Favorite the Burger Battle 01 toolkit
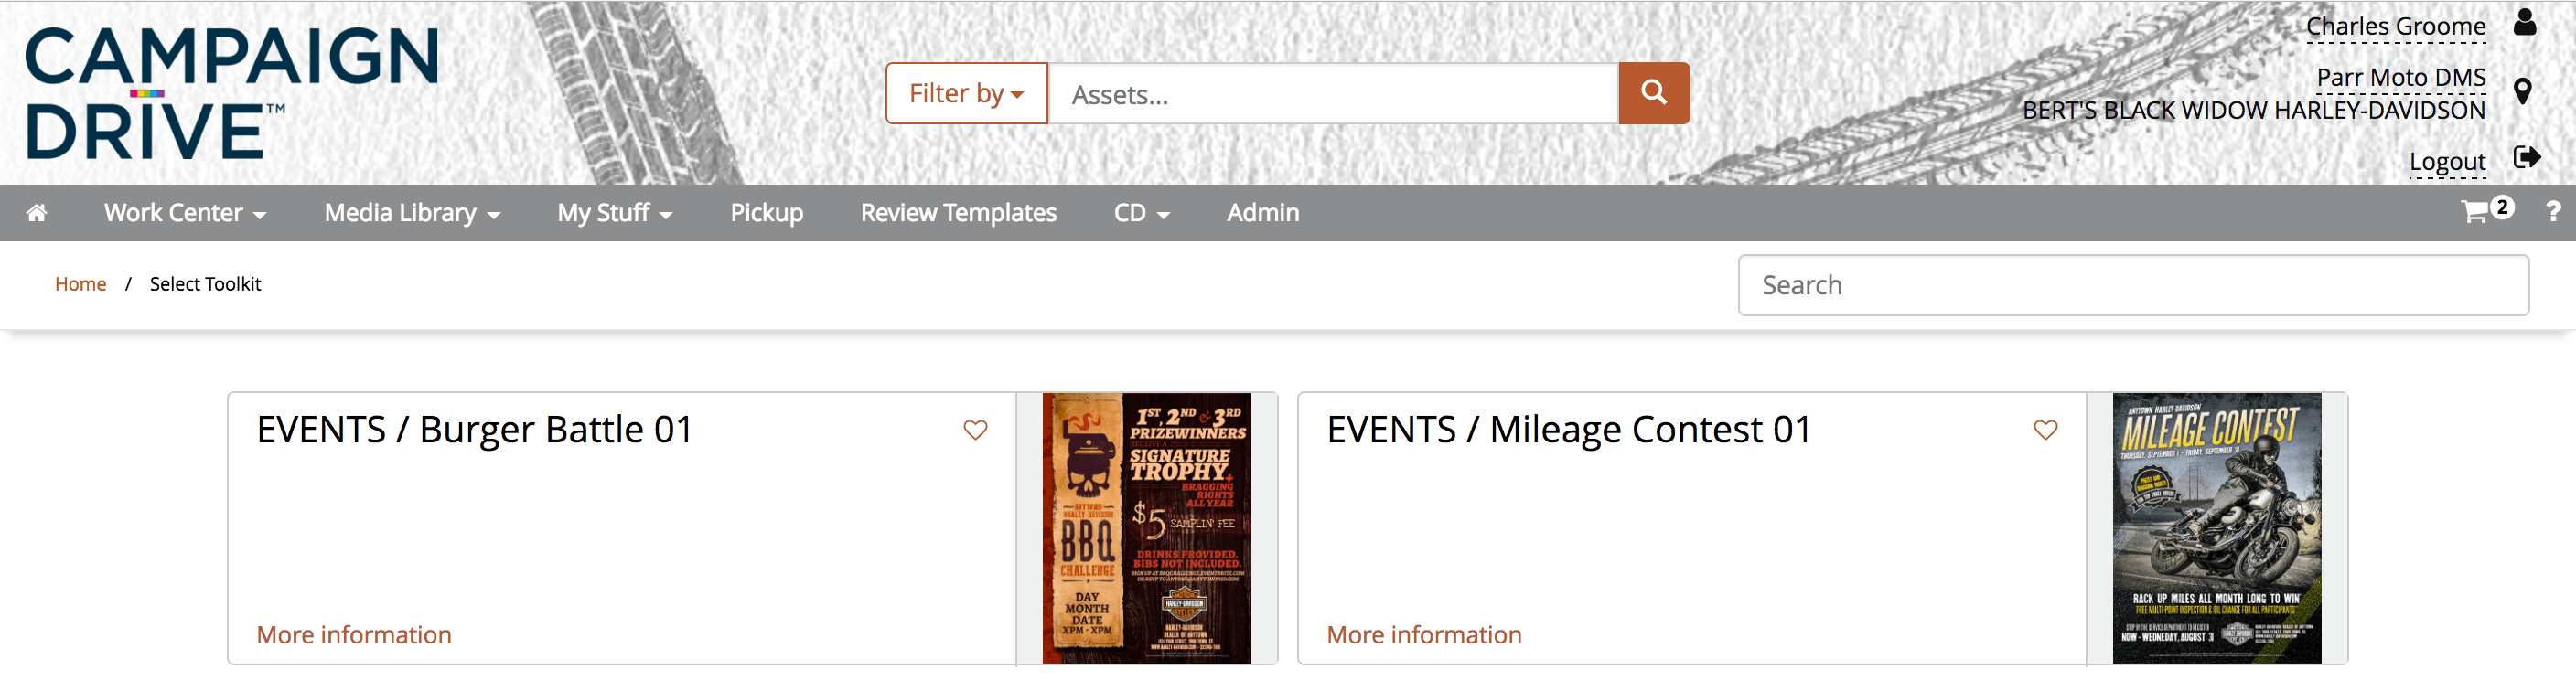The image size is (2576, 691). [975, 431]
